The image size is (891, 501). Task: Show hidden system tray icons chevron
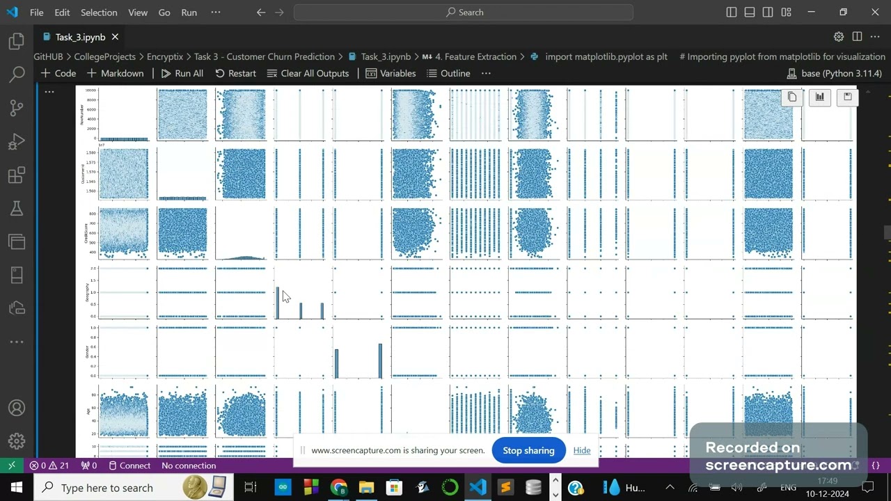coord(670,487)
